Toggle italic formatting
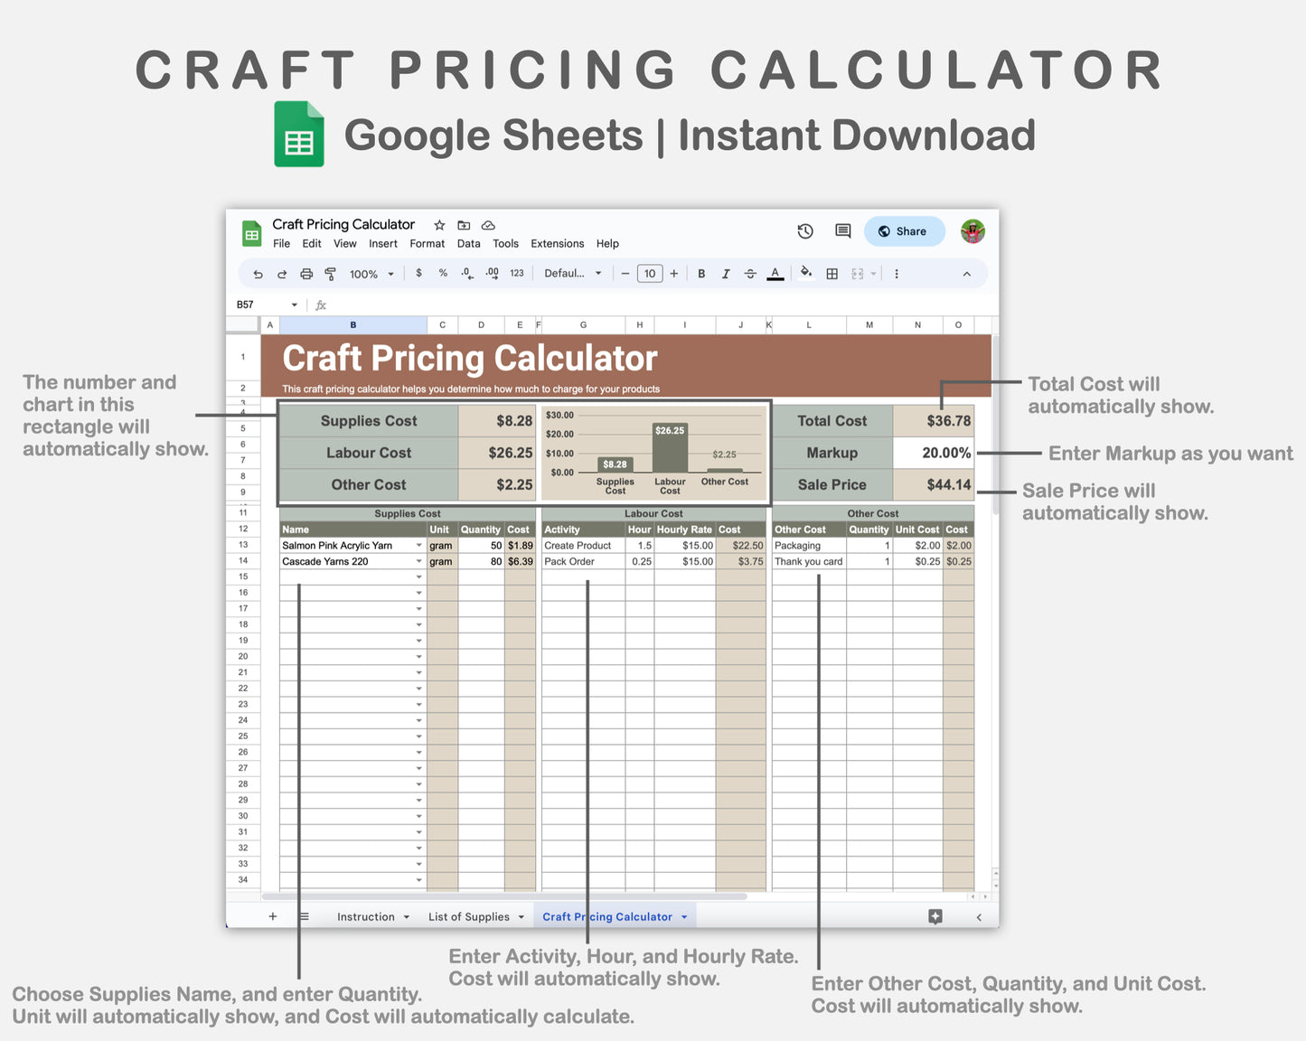This screenshot has width=1306, height=1041. click(x=726, y=273)
